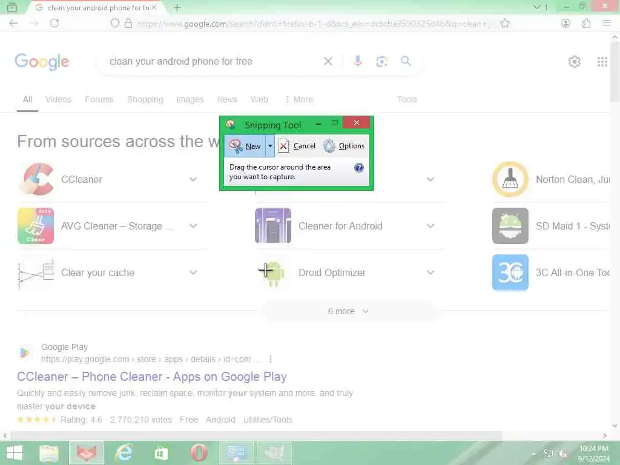This screenshot has width=620, height=465.
Task: Open the More search filters menu
Action: click(x=299, y=99)
